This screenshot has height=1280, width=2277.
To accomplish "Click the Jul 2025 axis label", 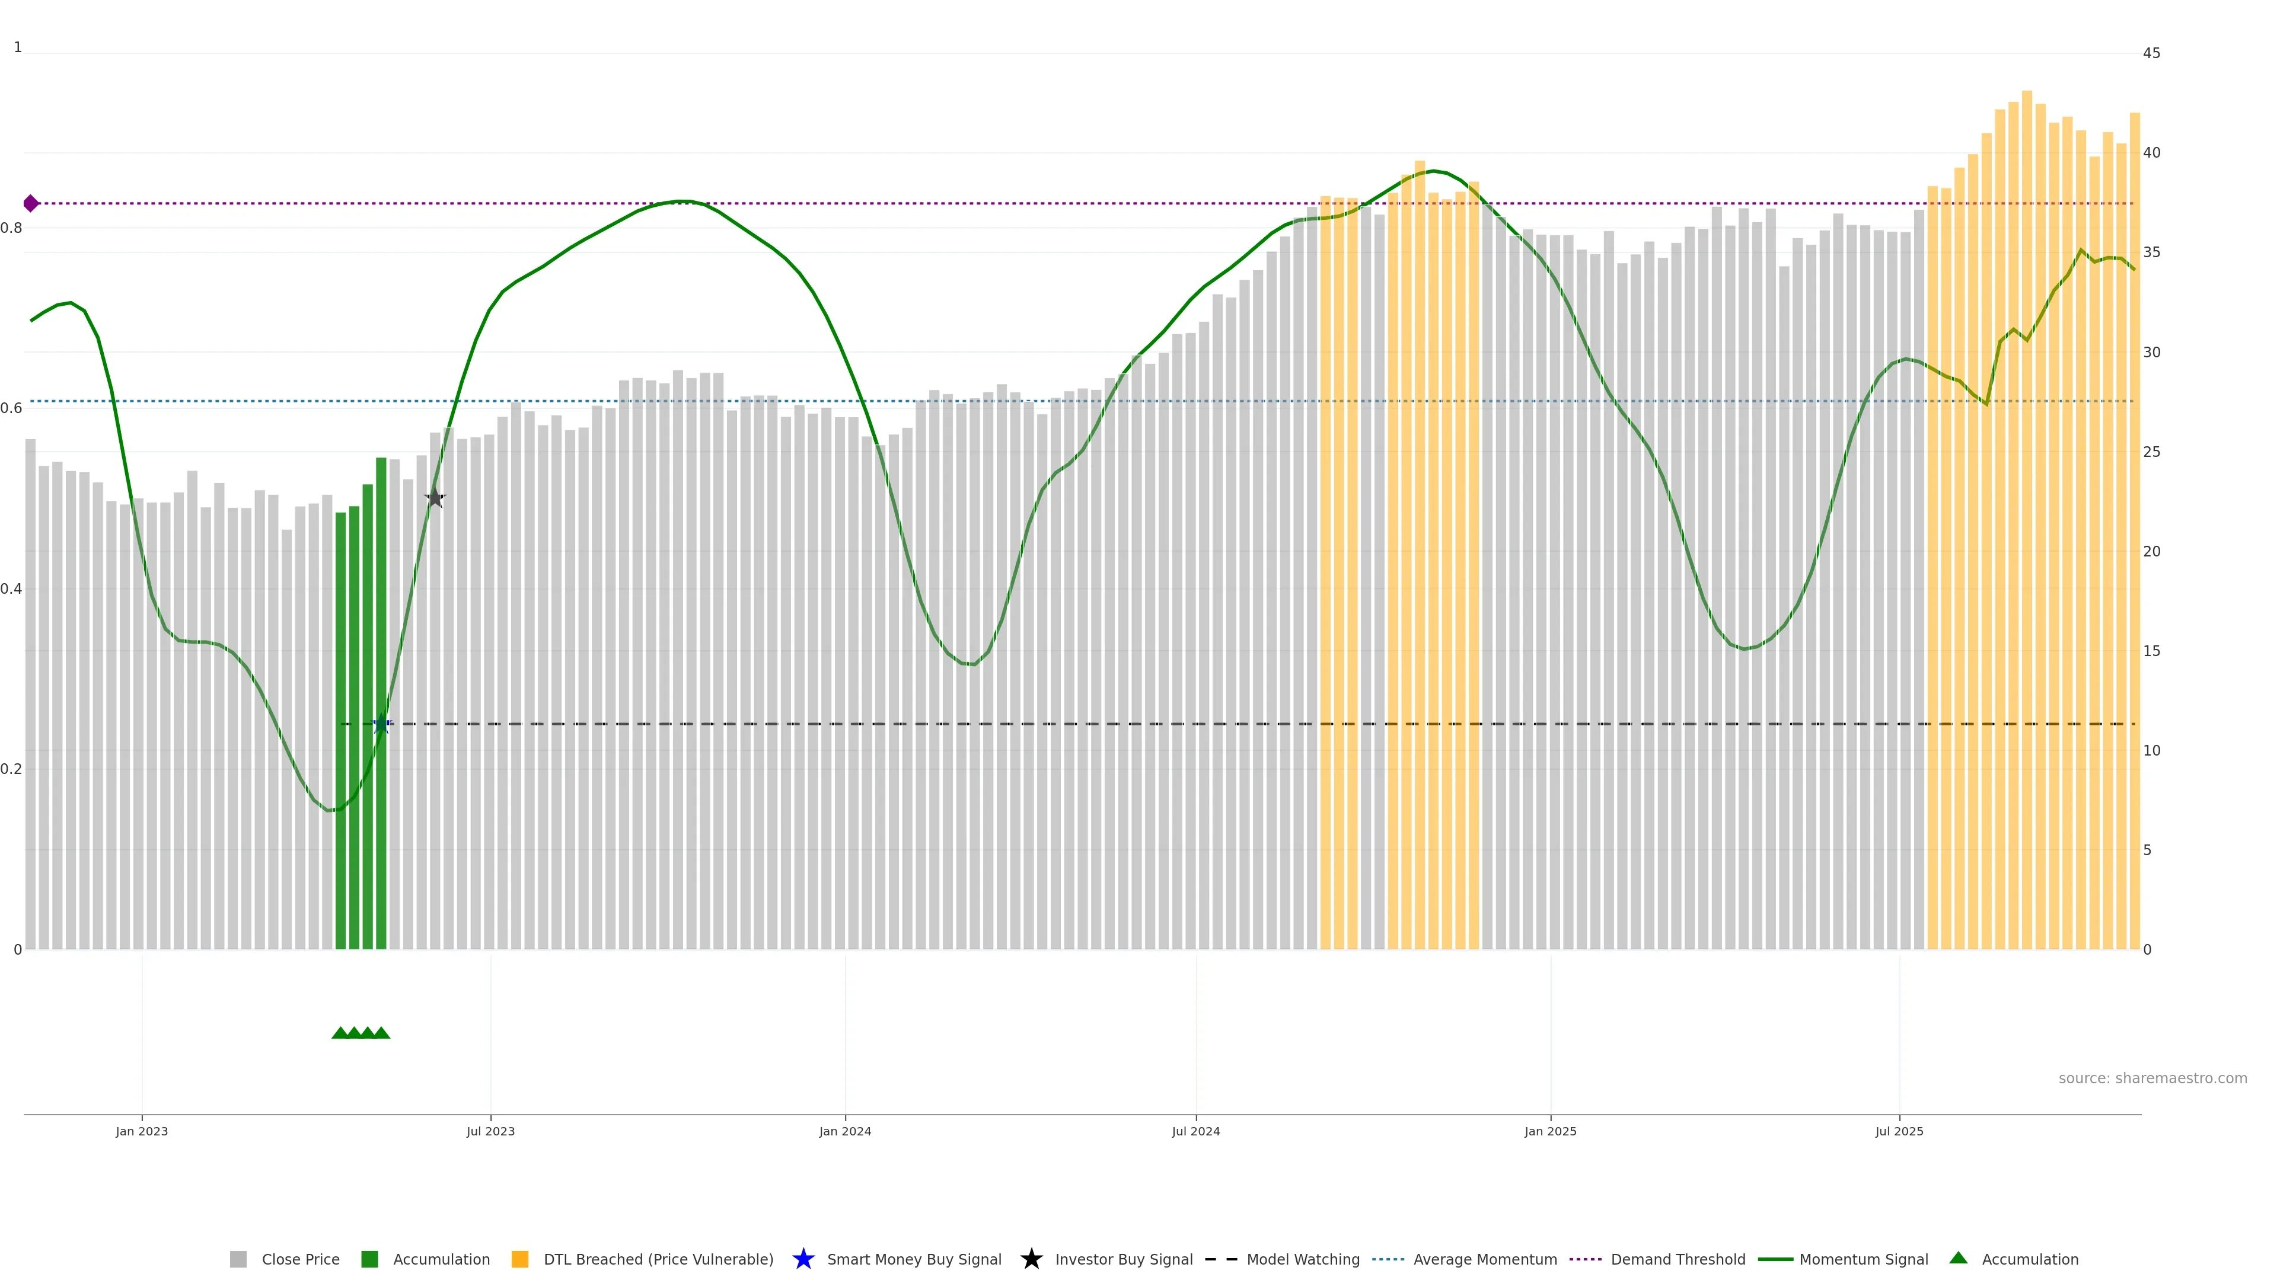I will pos(1899,1132).
